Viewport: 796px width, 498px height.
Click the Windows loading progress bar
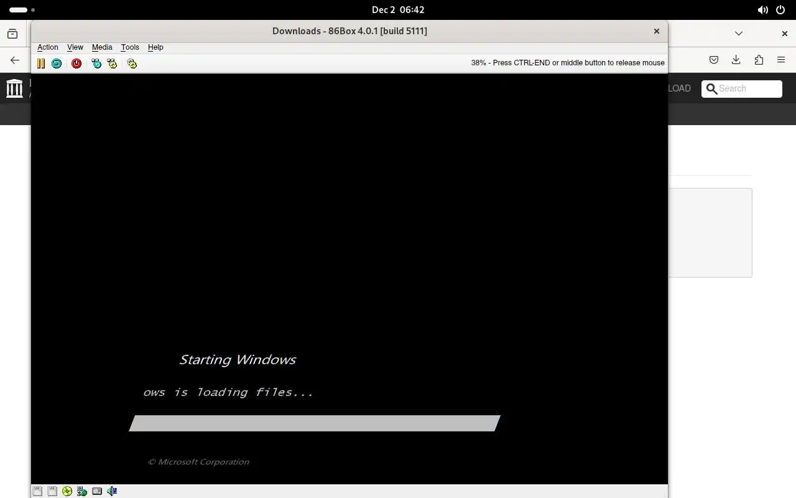point(315,423)
